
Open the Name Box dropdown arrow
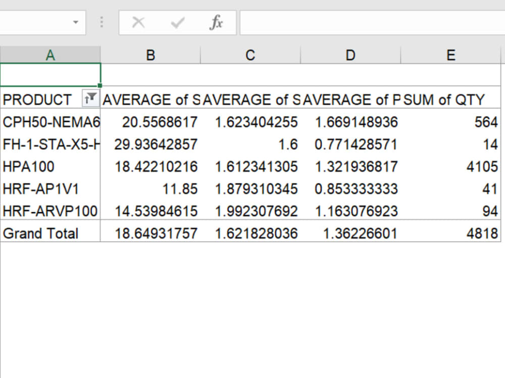tap(77, 22)
